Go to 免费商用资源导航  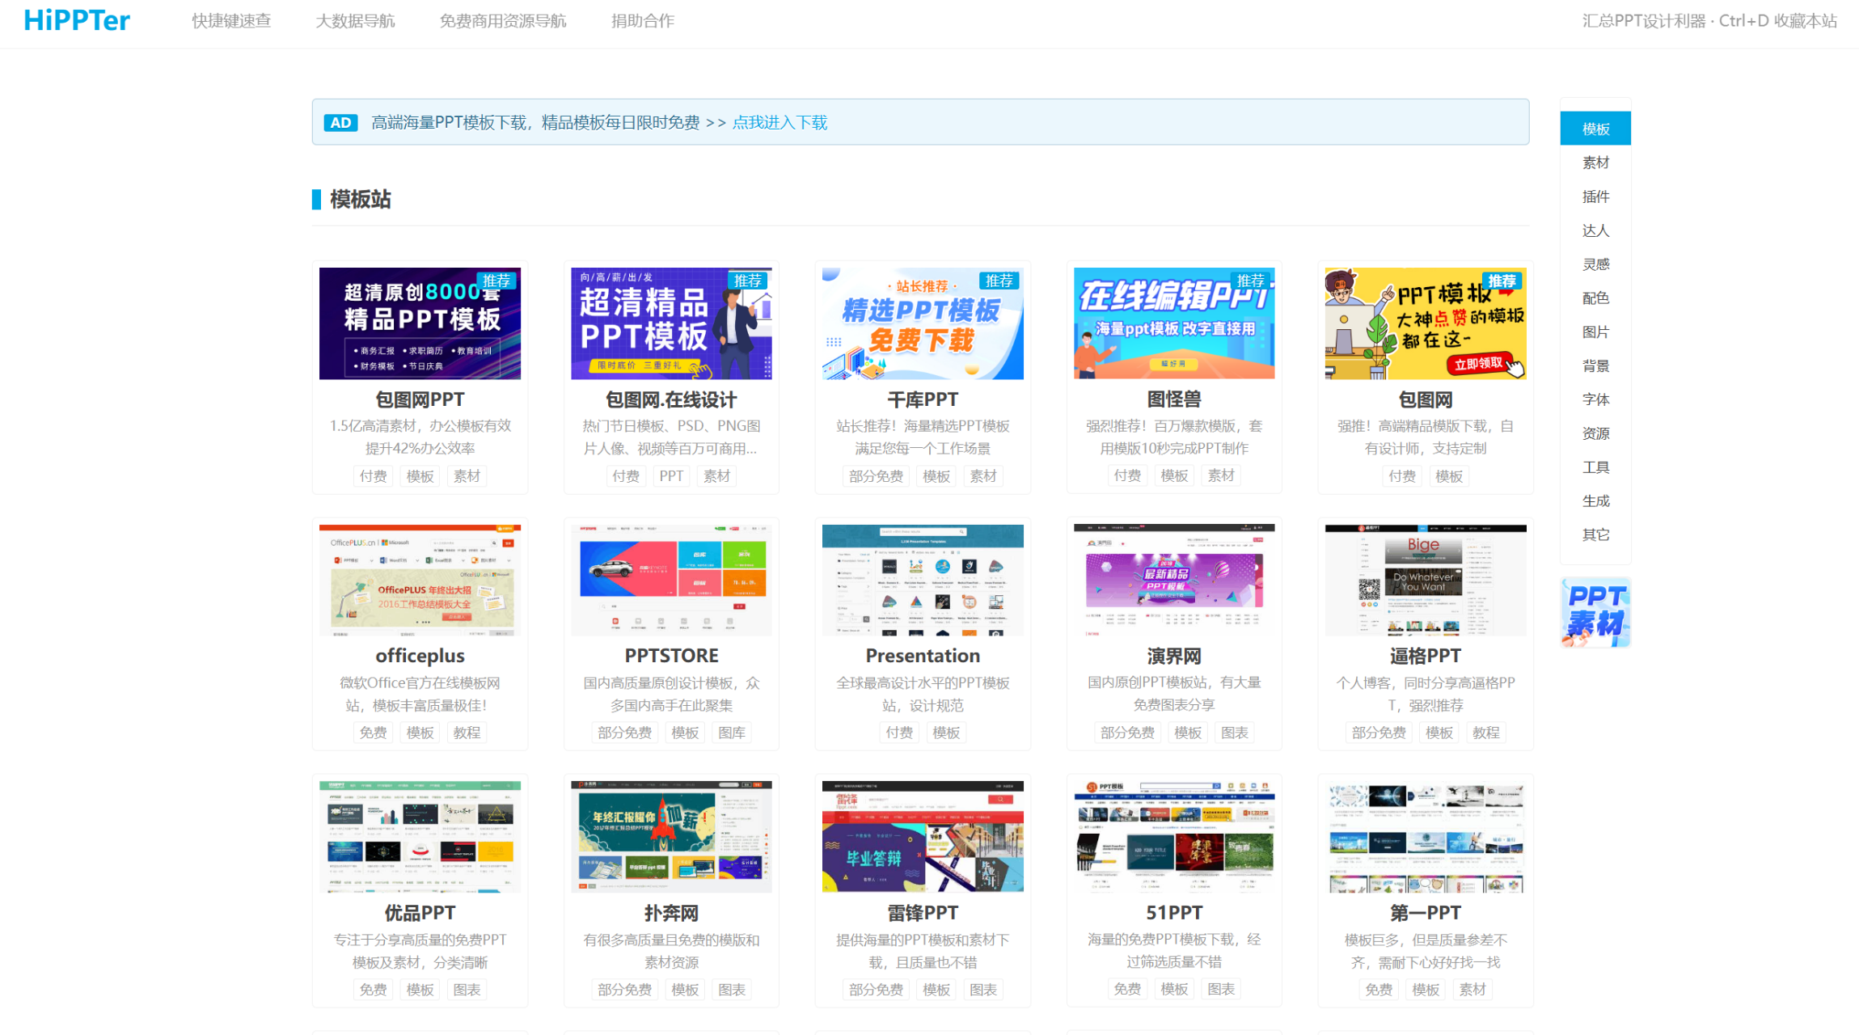pyautogui.click(x=502, y=21)
